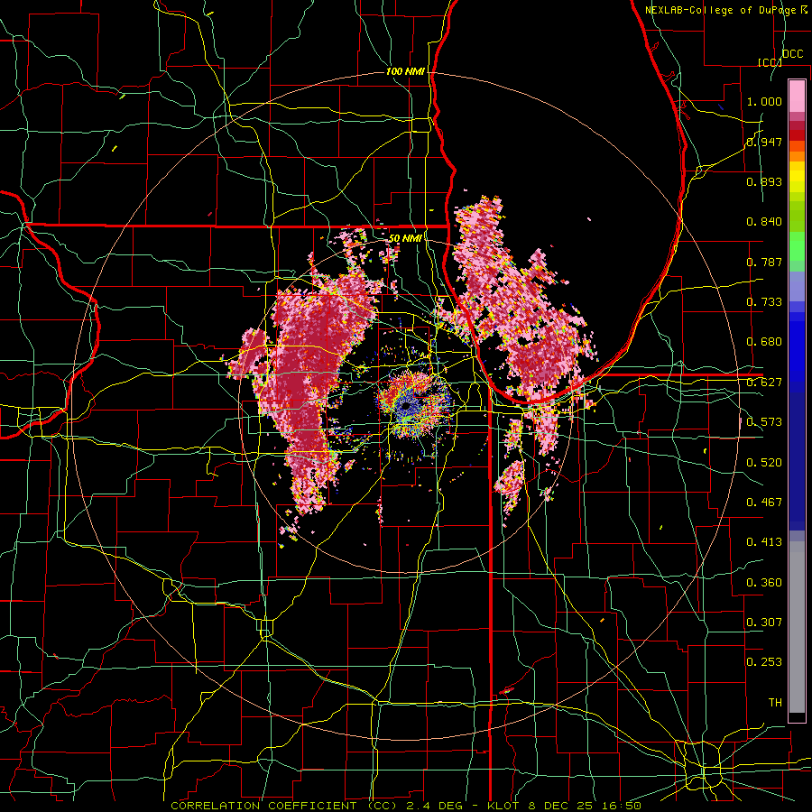The image size is (812, 812).
Task: Click the 0.467 legend value
Action: [x=764, y=503]
